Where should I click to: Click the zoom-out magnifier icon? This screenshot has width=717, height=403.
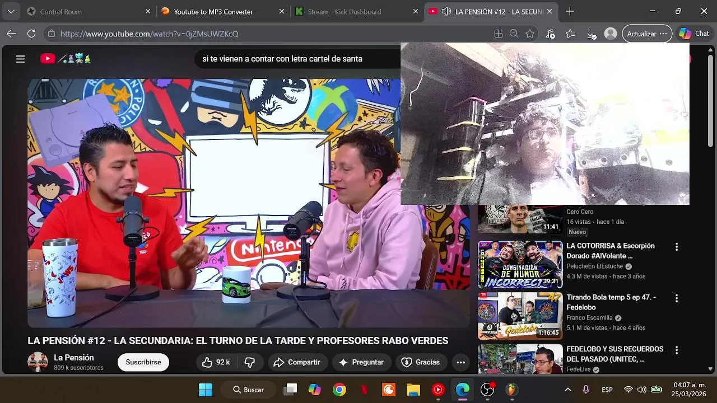point(514,34)
